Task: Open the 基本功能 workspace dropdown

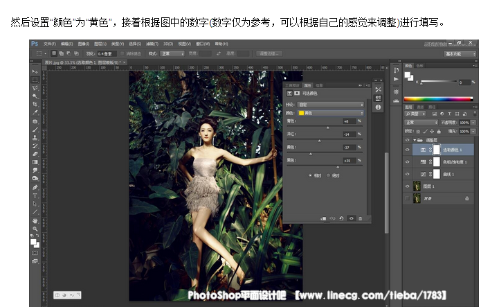Action: pos(460,54)
